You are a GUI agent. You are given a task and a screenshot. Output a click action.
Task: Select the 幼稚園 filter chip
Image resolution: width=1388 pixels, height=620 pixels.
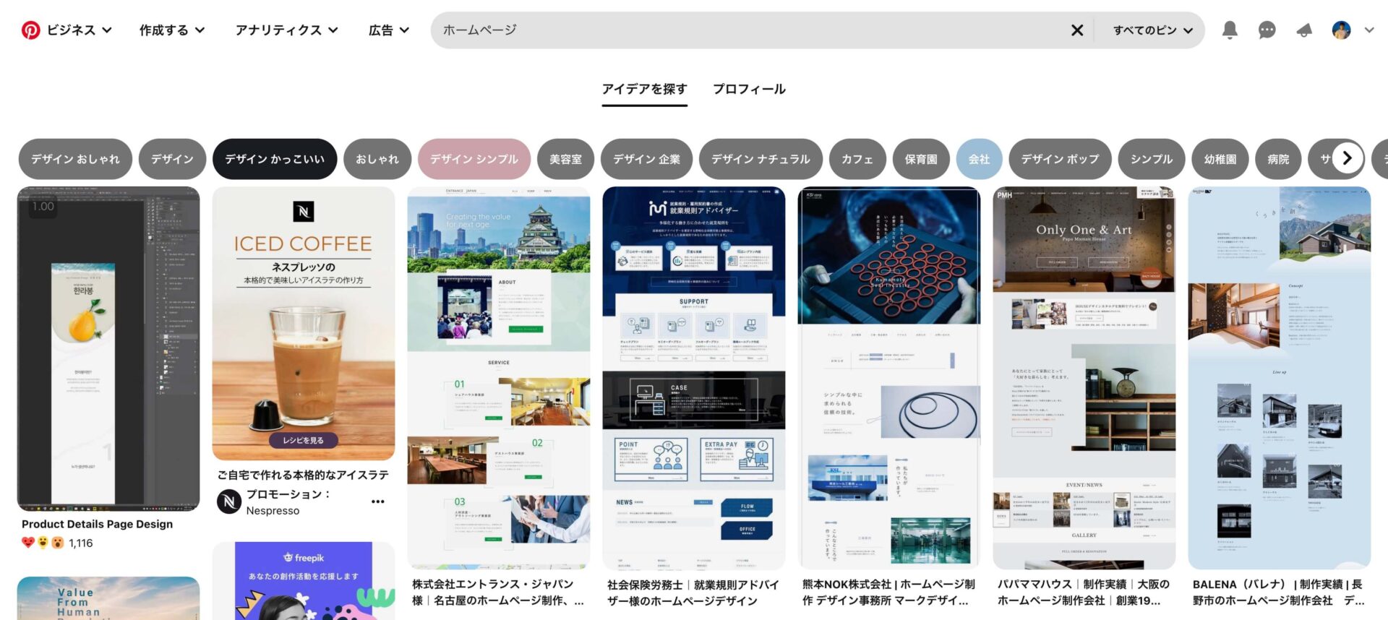tap(1220, 159)
